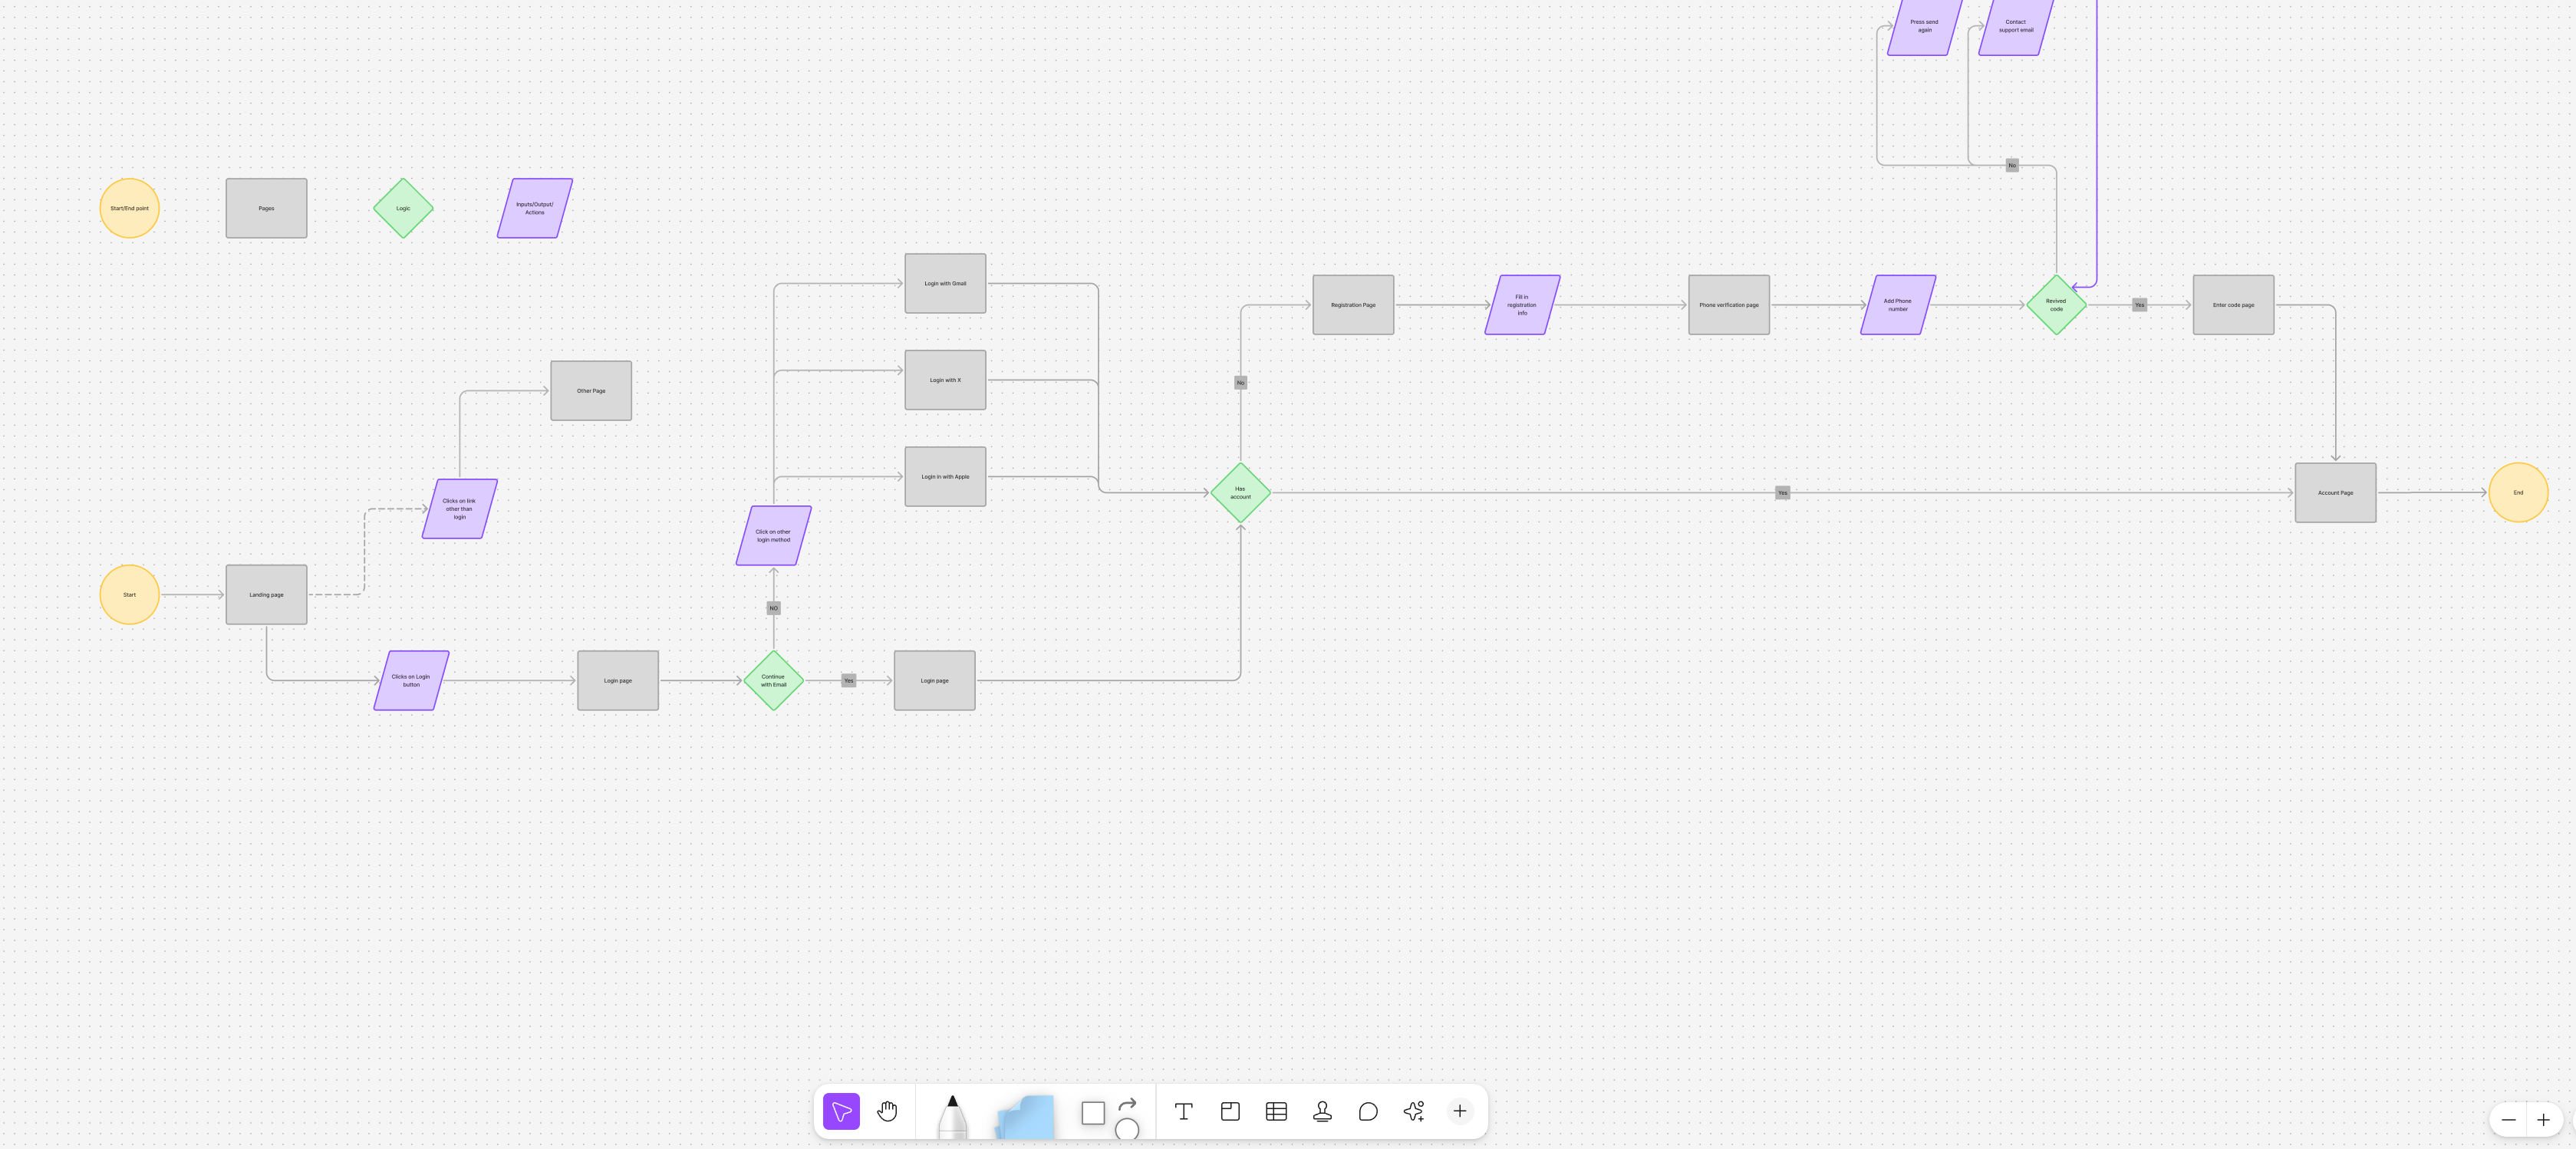2576x1149 pixels.
Task: Insert a table with Table tool
Action: pos(1276,1111)
